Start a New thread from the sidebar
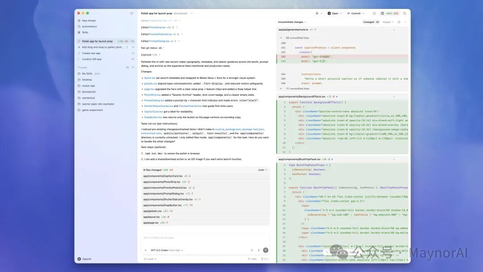 click(x=89, y=20)
